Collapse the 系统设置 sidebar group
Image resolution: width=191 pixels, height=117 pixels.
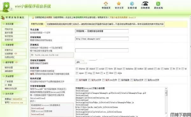pos(4,24)
